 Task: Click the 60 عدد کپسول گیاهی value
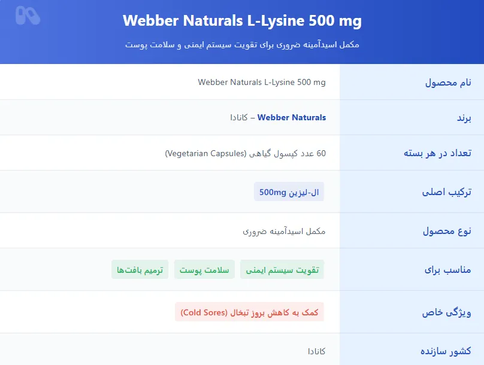(246, 153)
